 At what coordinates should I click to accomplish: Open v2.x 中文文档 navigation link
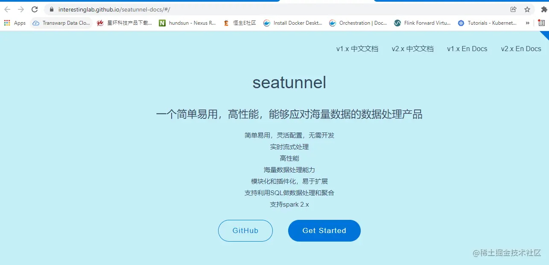[x=413, y=49]
